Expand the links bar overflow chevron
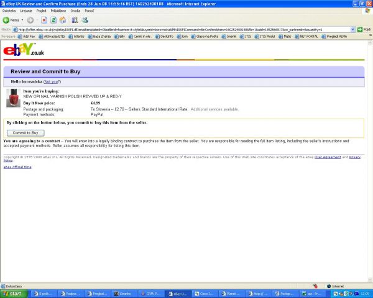 (x=370, y=35)
